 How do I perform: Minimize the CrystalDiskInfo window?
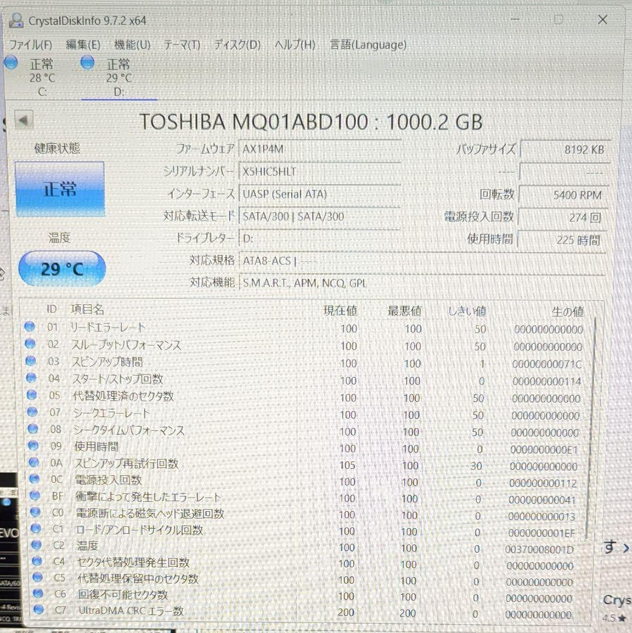tap(515, 19)
